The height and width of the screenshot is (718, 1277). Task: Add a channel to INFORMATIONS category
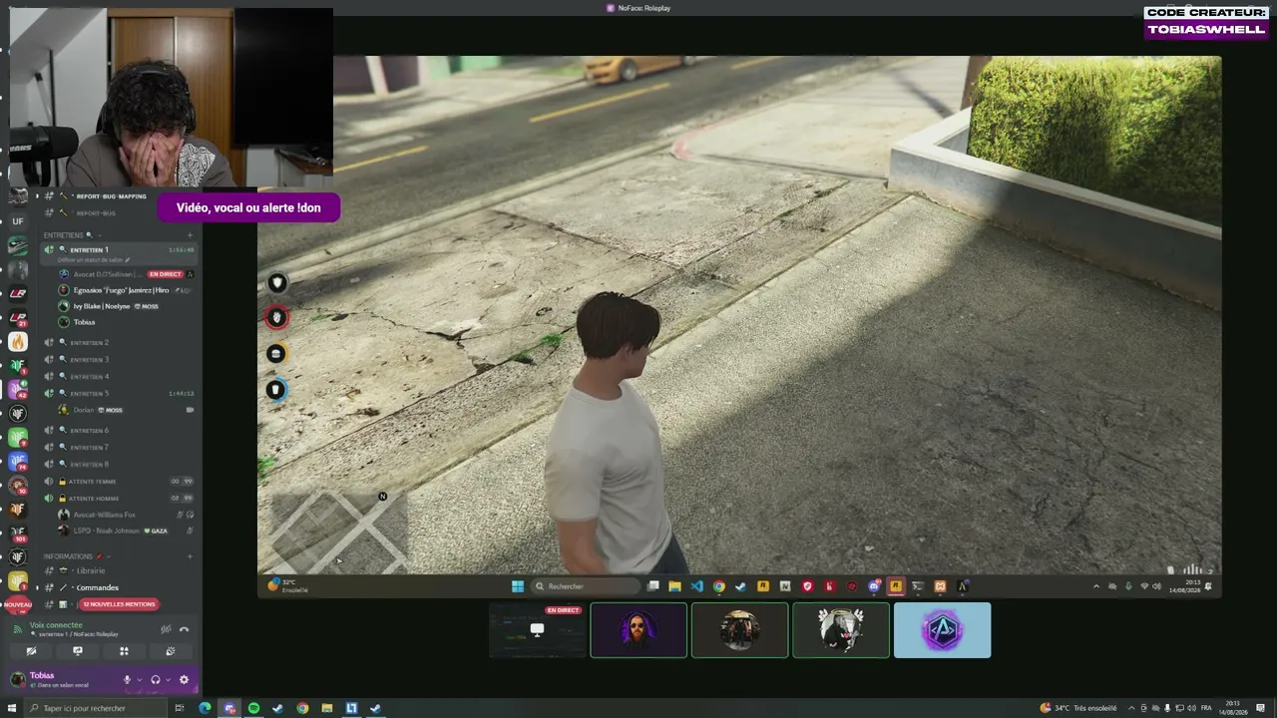[x=190, y=556]
